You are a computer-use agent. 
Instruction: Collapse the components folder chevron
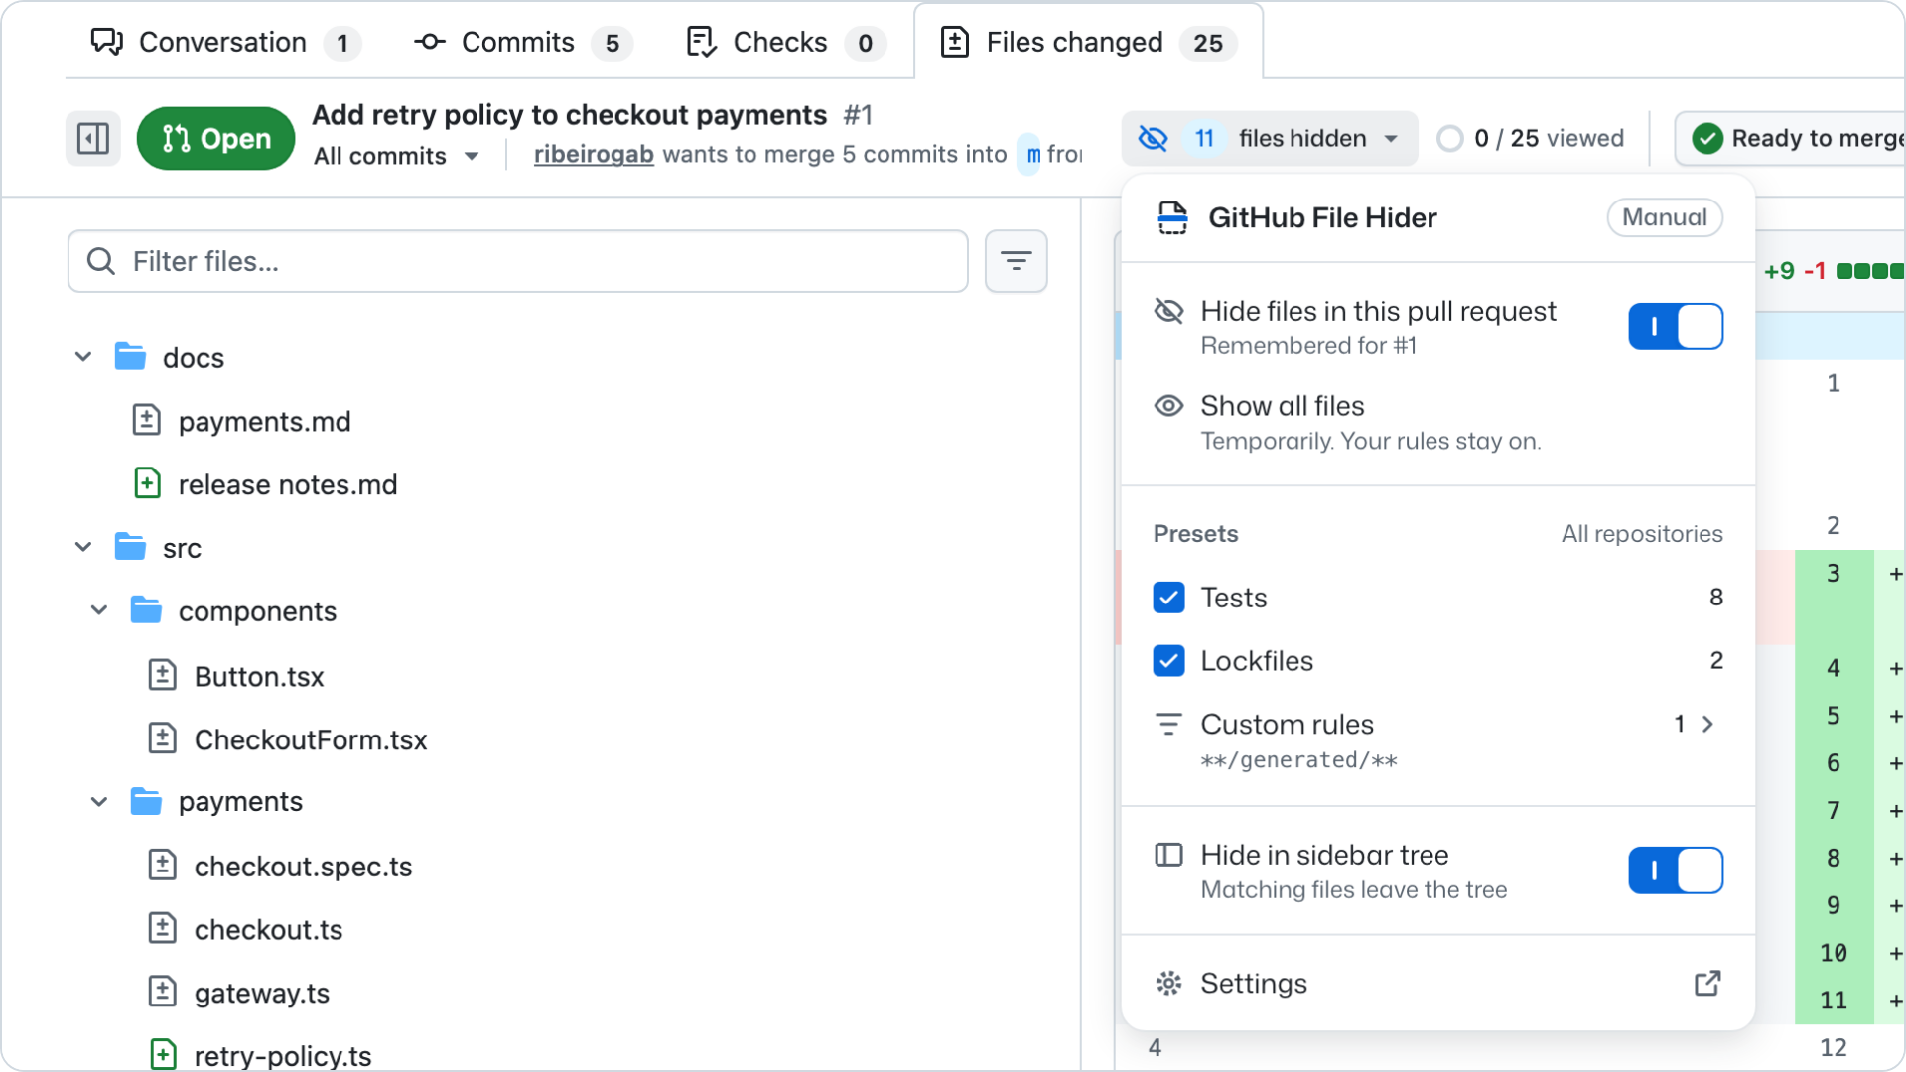[x=99, y=610]
